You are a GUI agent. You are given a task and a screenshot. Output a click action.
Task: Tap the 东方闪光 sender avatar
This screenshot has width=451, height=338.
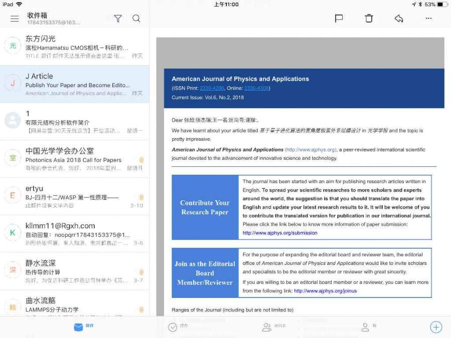click(13, 46)
